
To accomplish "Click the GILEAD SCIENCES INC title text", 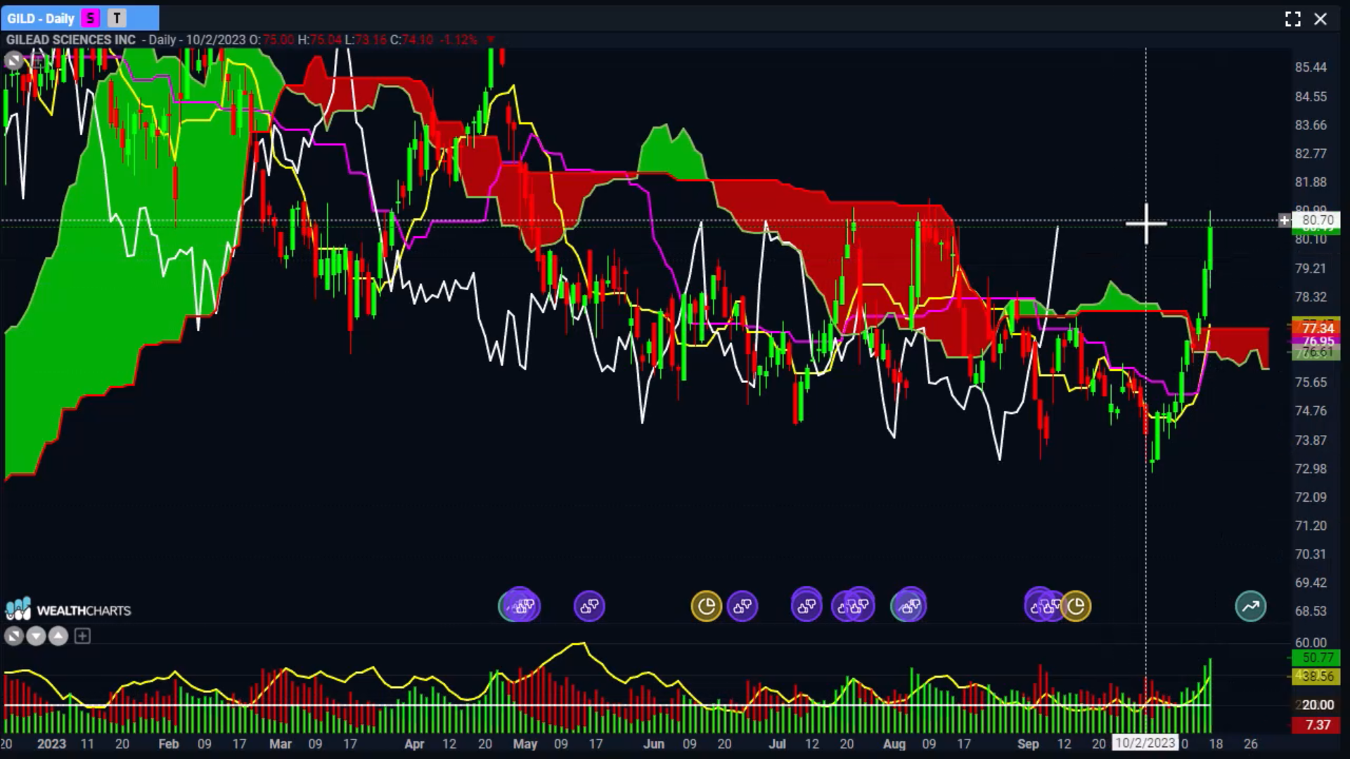I will point(71,39).
